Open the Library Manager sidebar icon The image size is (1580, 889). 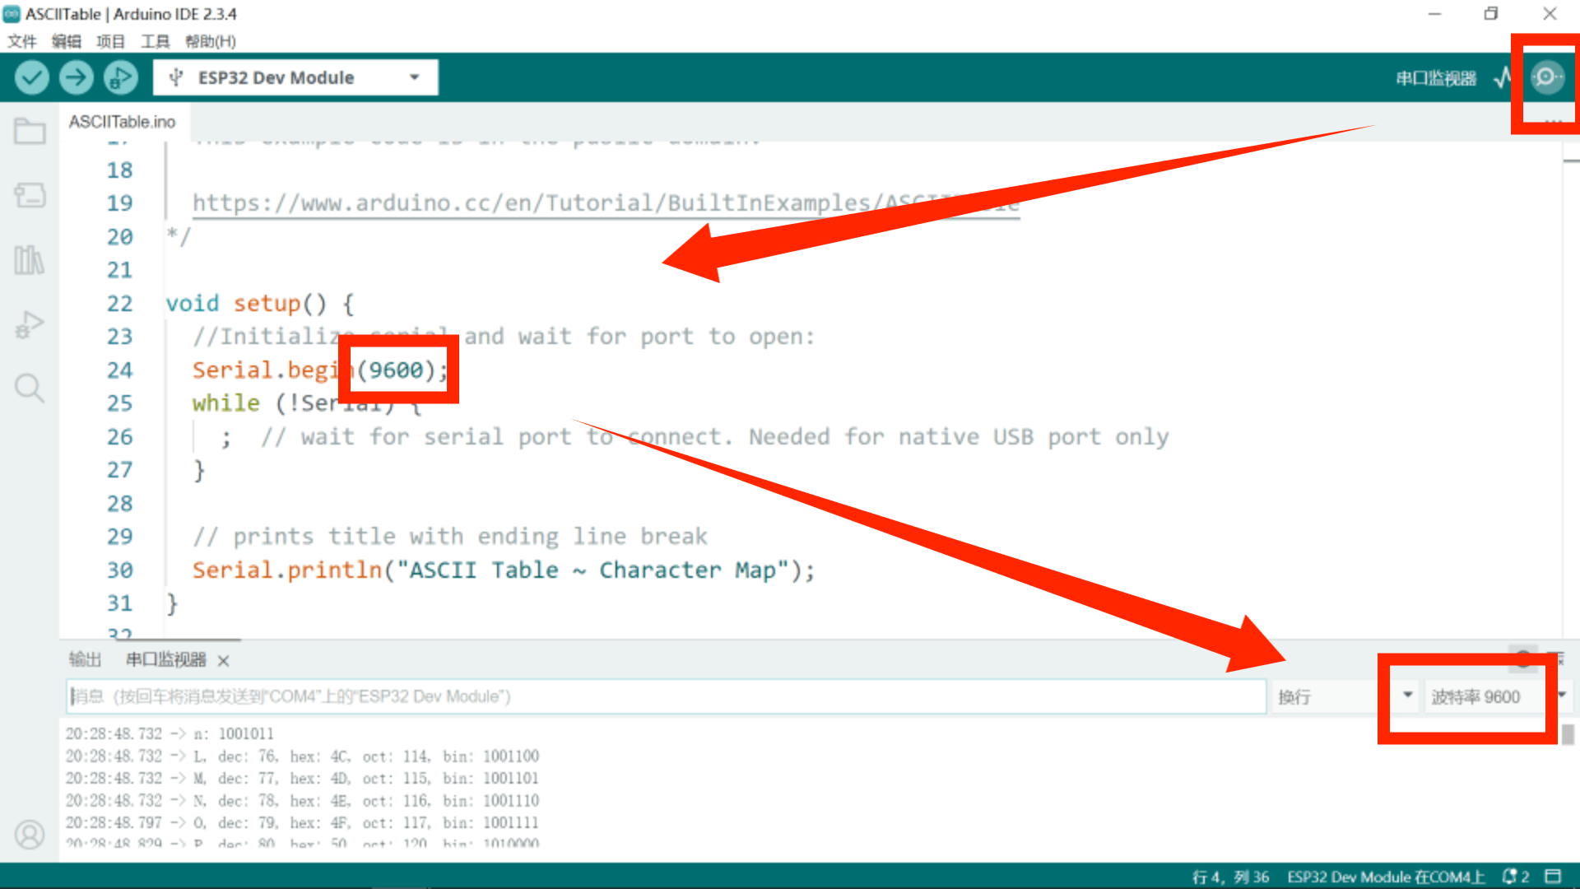pos(30,260)
